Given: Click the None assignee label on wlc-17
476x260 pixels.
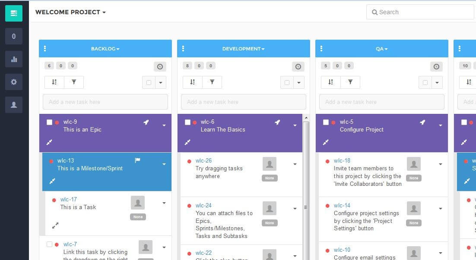Looking at the screenshot, I should [138, 217].
